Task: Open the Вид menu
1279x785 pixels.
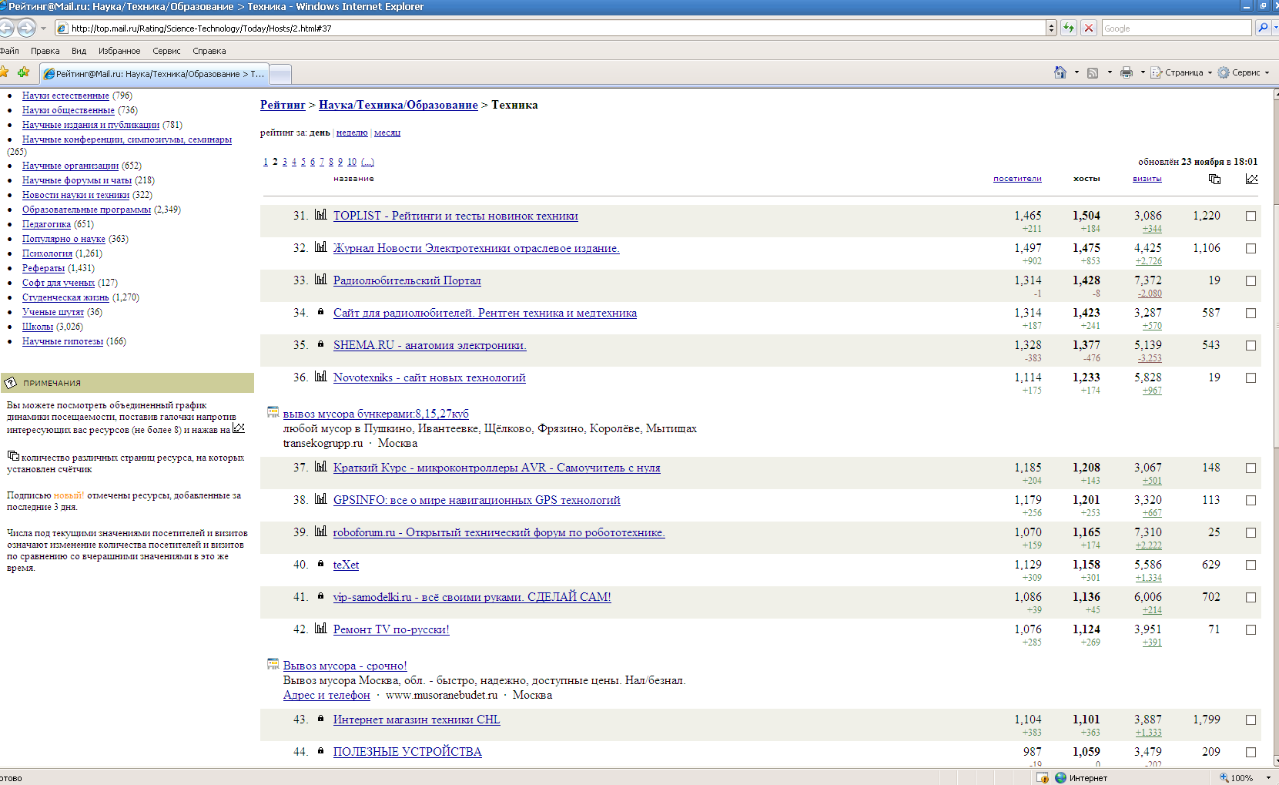Action: [x=79, y=51]
